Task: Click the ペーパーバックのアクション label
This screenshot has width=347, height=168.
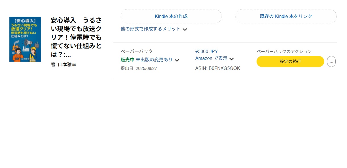Action: click(x=284, y=51)
